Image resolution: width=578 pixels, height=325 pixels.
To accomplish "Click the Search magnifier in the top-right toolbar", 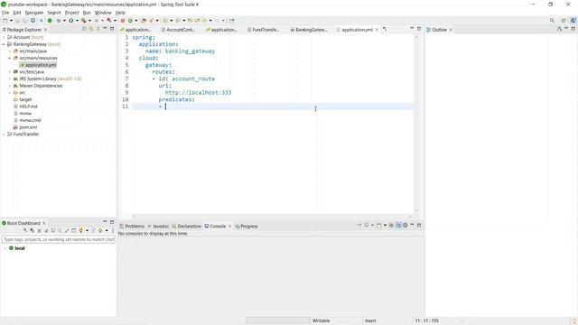I will pos(552,21).
